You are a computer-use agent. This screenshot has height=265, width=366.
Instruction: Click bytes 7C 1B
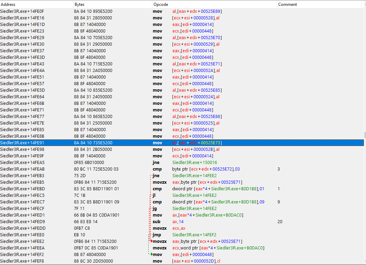click(x=79, y=195)
